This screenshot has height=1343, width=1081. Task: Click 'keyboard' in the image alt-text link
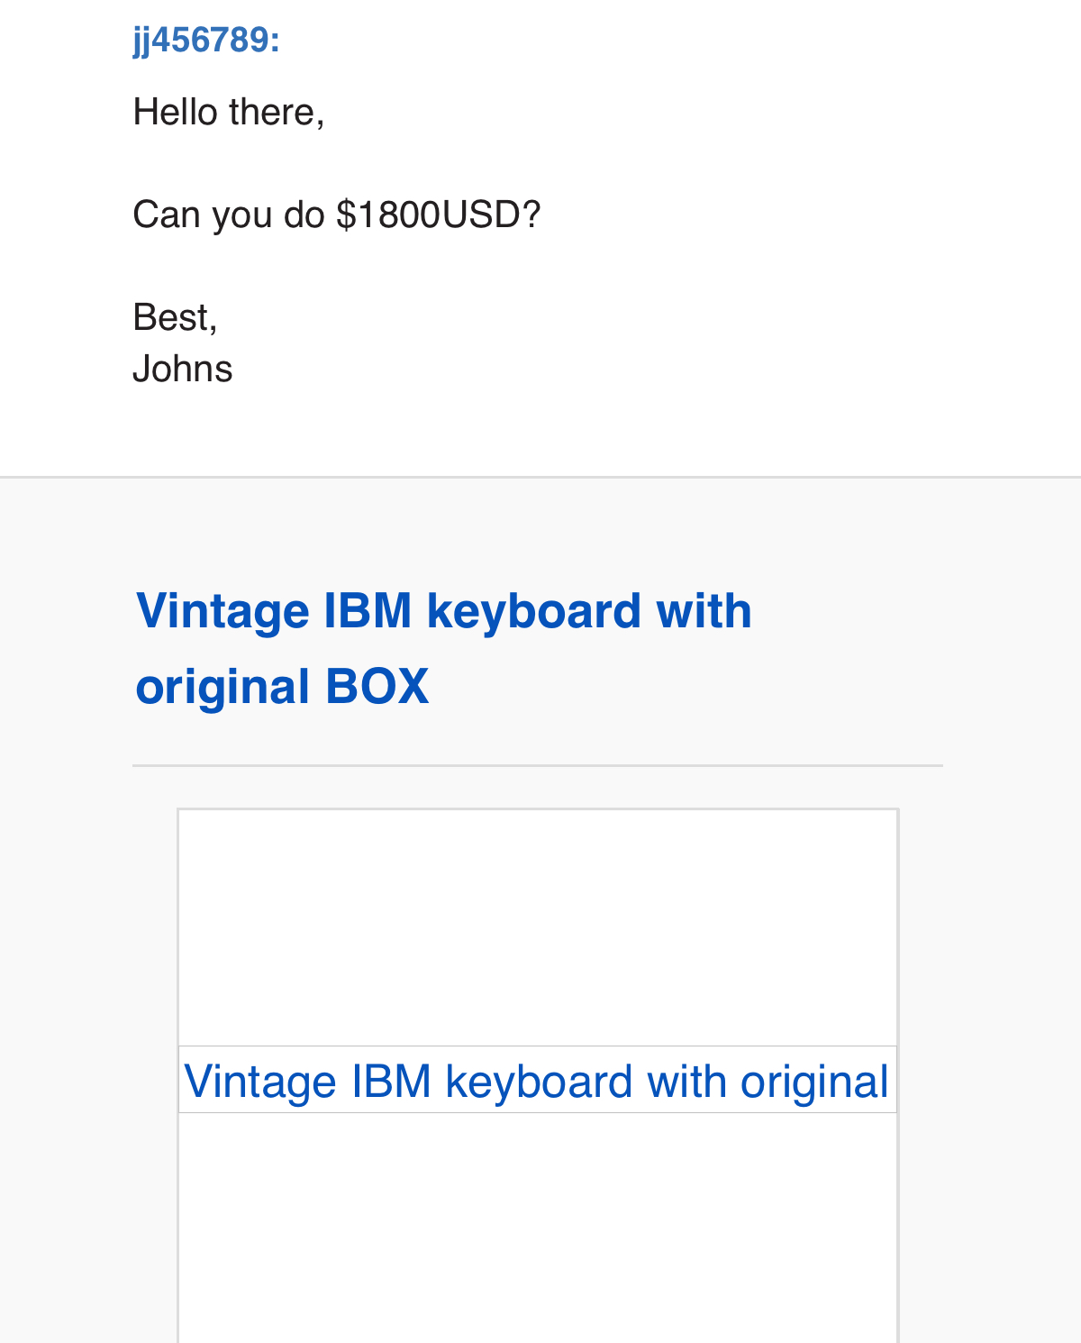(x=539, y=1081)
